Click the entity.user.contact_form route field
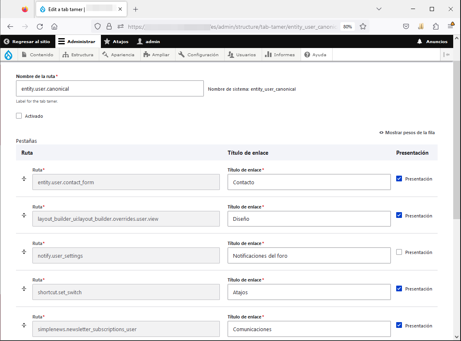The height and width of the screenshot is (341, 461). coord(126,182)
